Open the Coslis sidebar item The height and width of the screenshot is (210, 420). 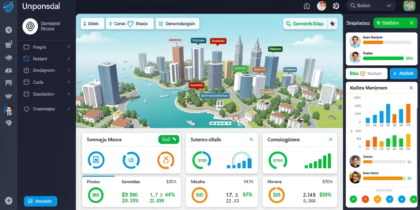point(47,82)
